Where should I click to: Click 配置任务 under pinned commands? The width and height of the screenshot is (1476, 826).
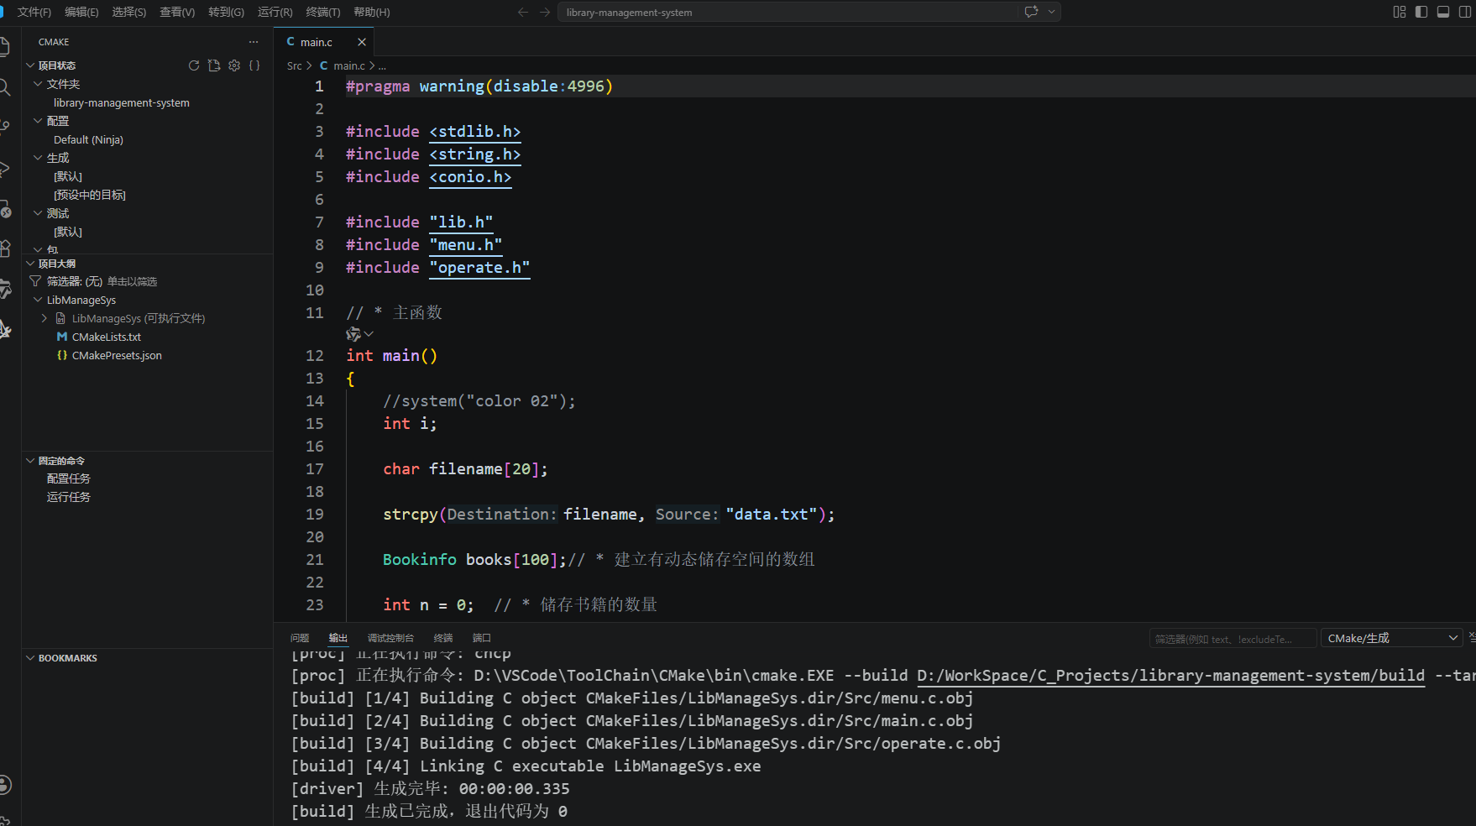(69, 478)
